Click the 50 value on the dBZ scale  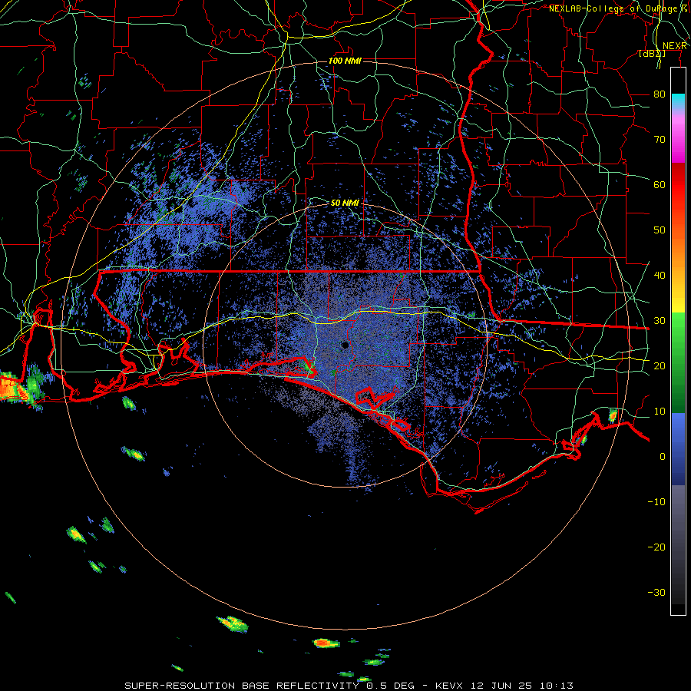(660, 230)
